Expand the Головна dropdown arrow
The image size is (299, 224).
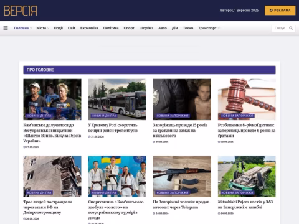[31, 28]
